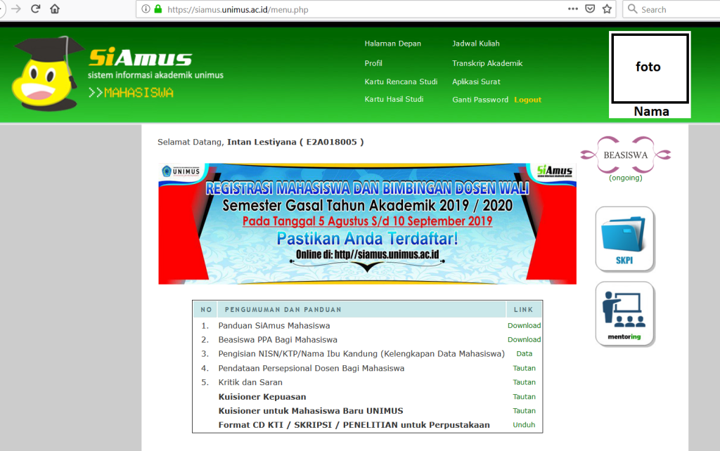The height and width of the screenshot is (451, 720).
Task: Download Beasiswa PPA Bagi Mahasiswa
Action: click(x=524, y=340)
